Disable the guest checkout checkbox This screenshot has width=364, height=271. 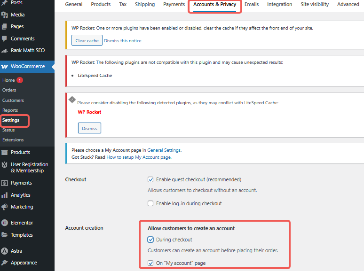click(x=150, y=179)
